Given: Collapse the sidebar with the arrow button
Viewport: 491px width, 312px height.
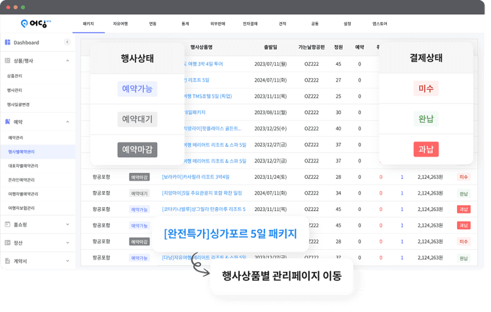Looking at the screenshot, I should (x=67, y=43).
